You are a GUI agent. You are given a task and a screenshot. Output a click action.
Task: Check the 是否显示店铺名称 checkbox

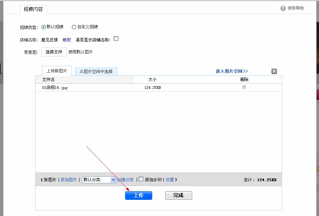116,39
